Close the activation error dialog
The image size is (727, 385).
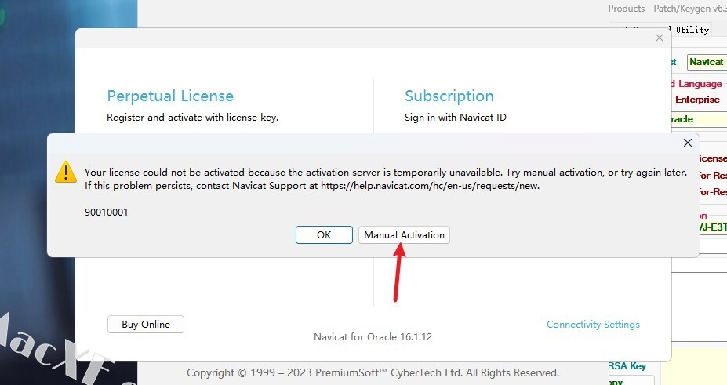(x=688, y=143)
